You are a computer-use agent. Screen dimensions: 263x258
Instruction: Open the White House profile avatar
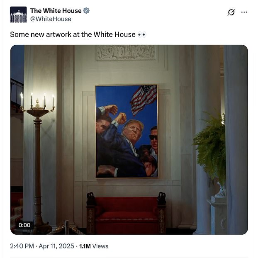[x=18, y=15]
